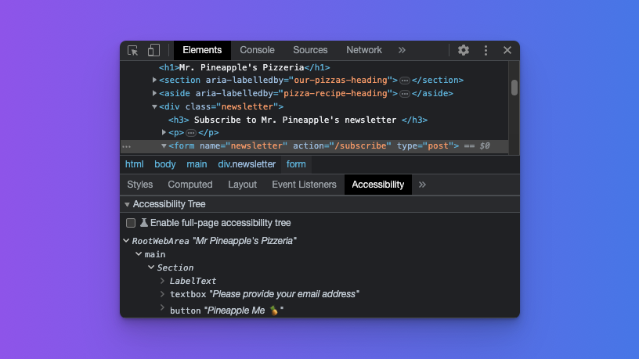Expand the LabelText accessibility node

[x=163, y=281]
